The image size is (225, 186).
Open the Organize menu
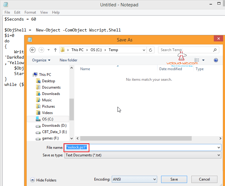pos(41,60)
